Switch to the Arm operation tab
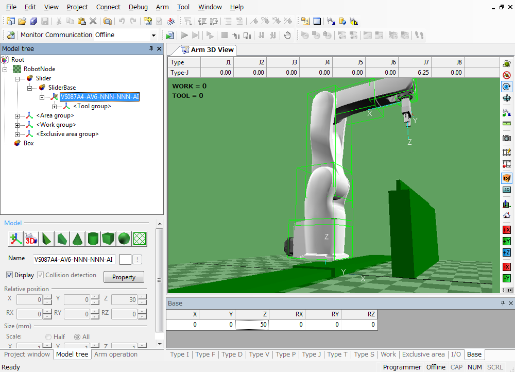This screenshot has width=515, height=372. coord(116,354)
